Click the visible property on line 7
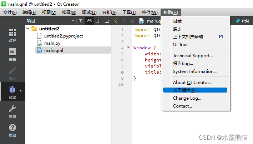Screen dimensions: 253x144 tap(153, 66)
